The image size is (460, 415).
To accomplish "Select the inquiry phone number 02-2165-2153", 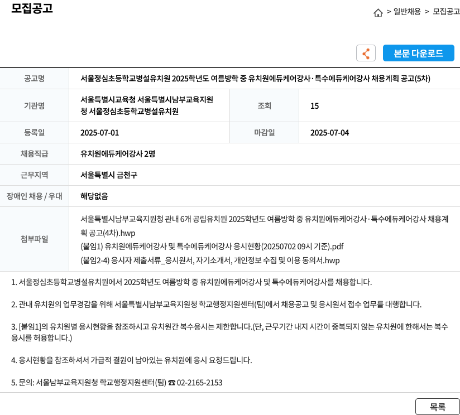I will point(199,383).
